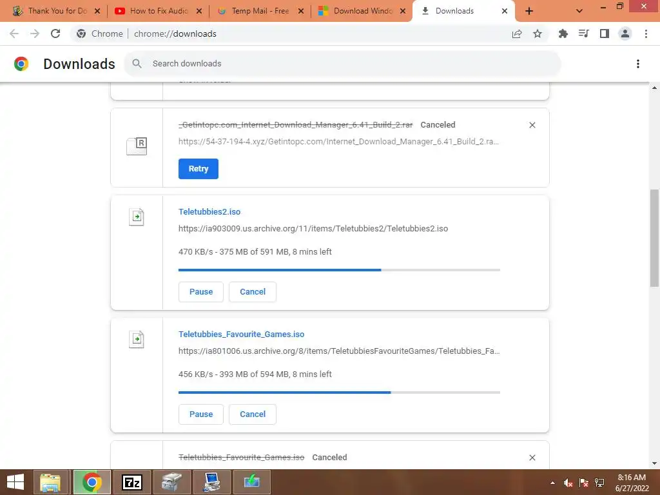Click the Chrome logo beside Downloads title
Screen dimensions: 660x495
21,64
